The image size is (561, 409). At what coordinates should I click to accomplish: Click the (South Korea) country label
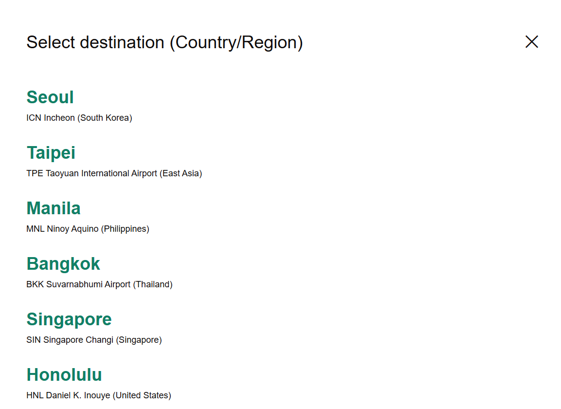[105, 118]
